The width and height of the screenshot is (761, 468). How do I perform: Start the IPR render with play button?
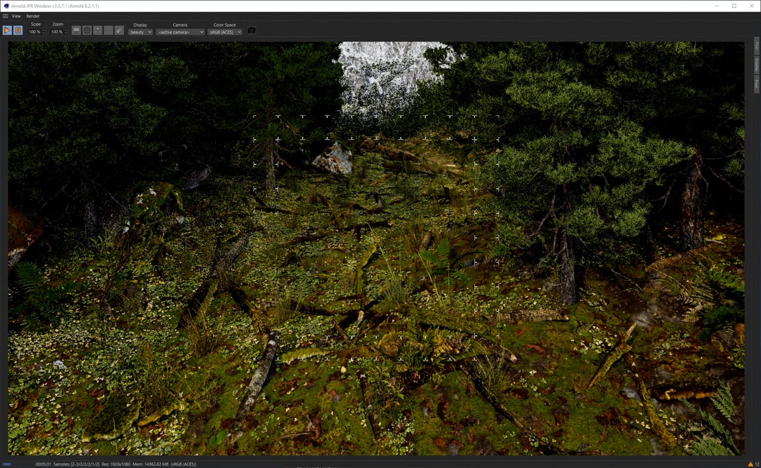coord(7,30)
